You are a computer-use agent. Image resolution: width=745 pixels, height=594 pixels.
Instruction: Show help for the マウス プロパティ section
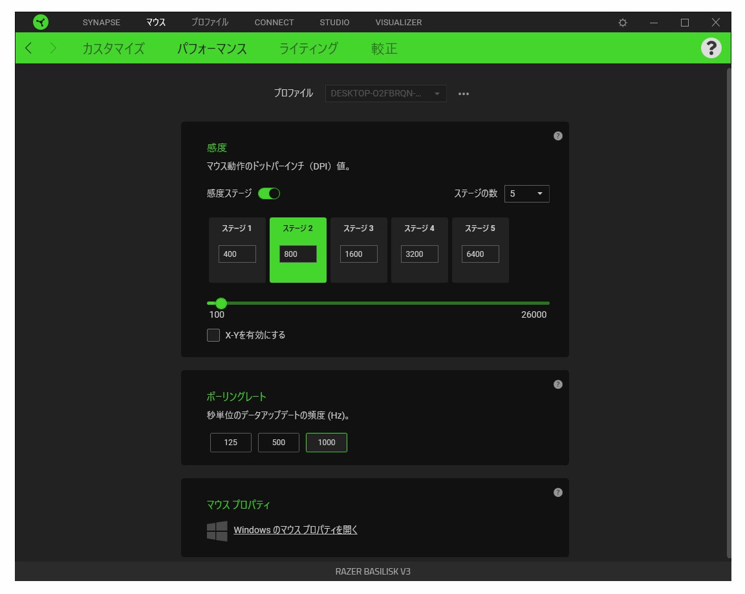click(x=558, y=493)
